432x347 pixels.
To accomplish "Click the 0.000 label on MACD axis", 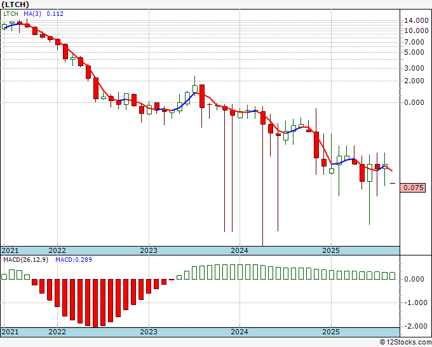I will pyautogui.click(x=414, y=279).
